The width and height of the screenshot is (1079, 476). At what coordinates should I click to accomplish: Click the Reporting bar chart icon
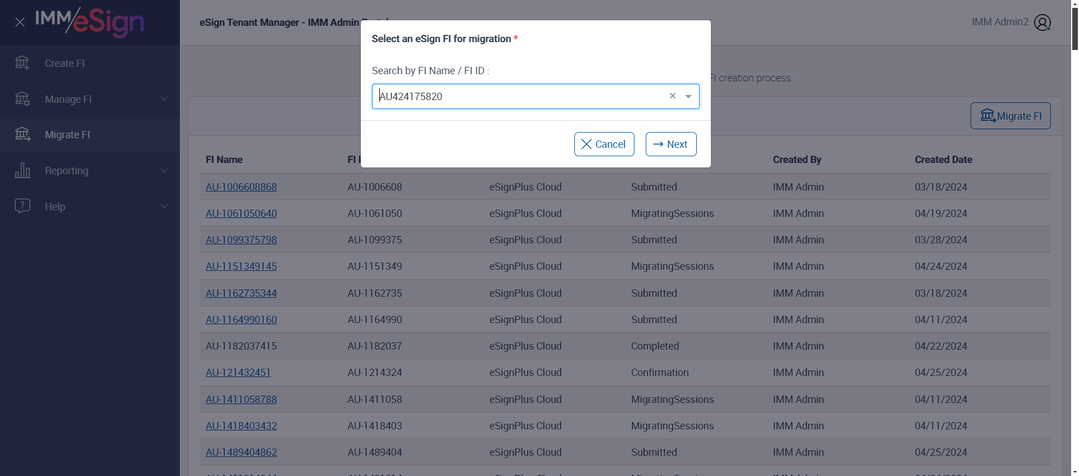coord(22,170)
